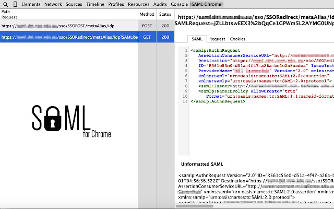Sort by the Status column header
The width and height of the screenshot is (334, 209).
[165, 14]
